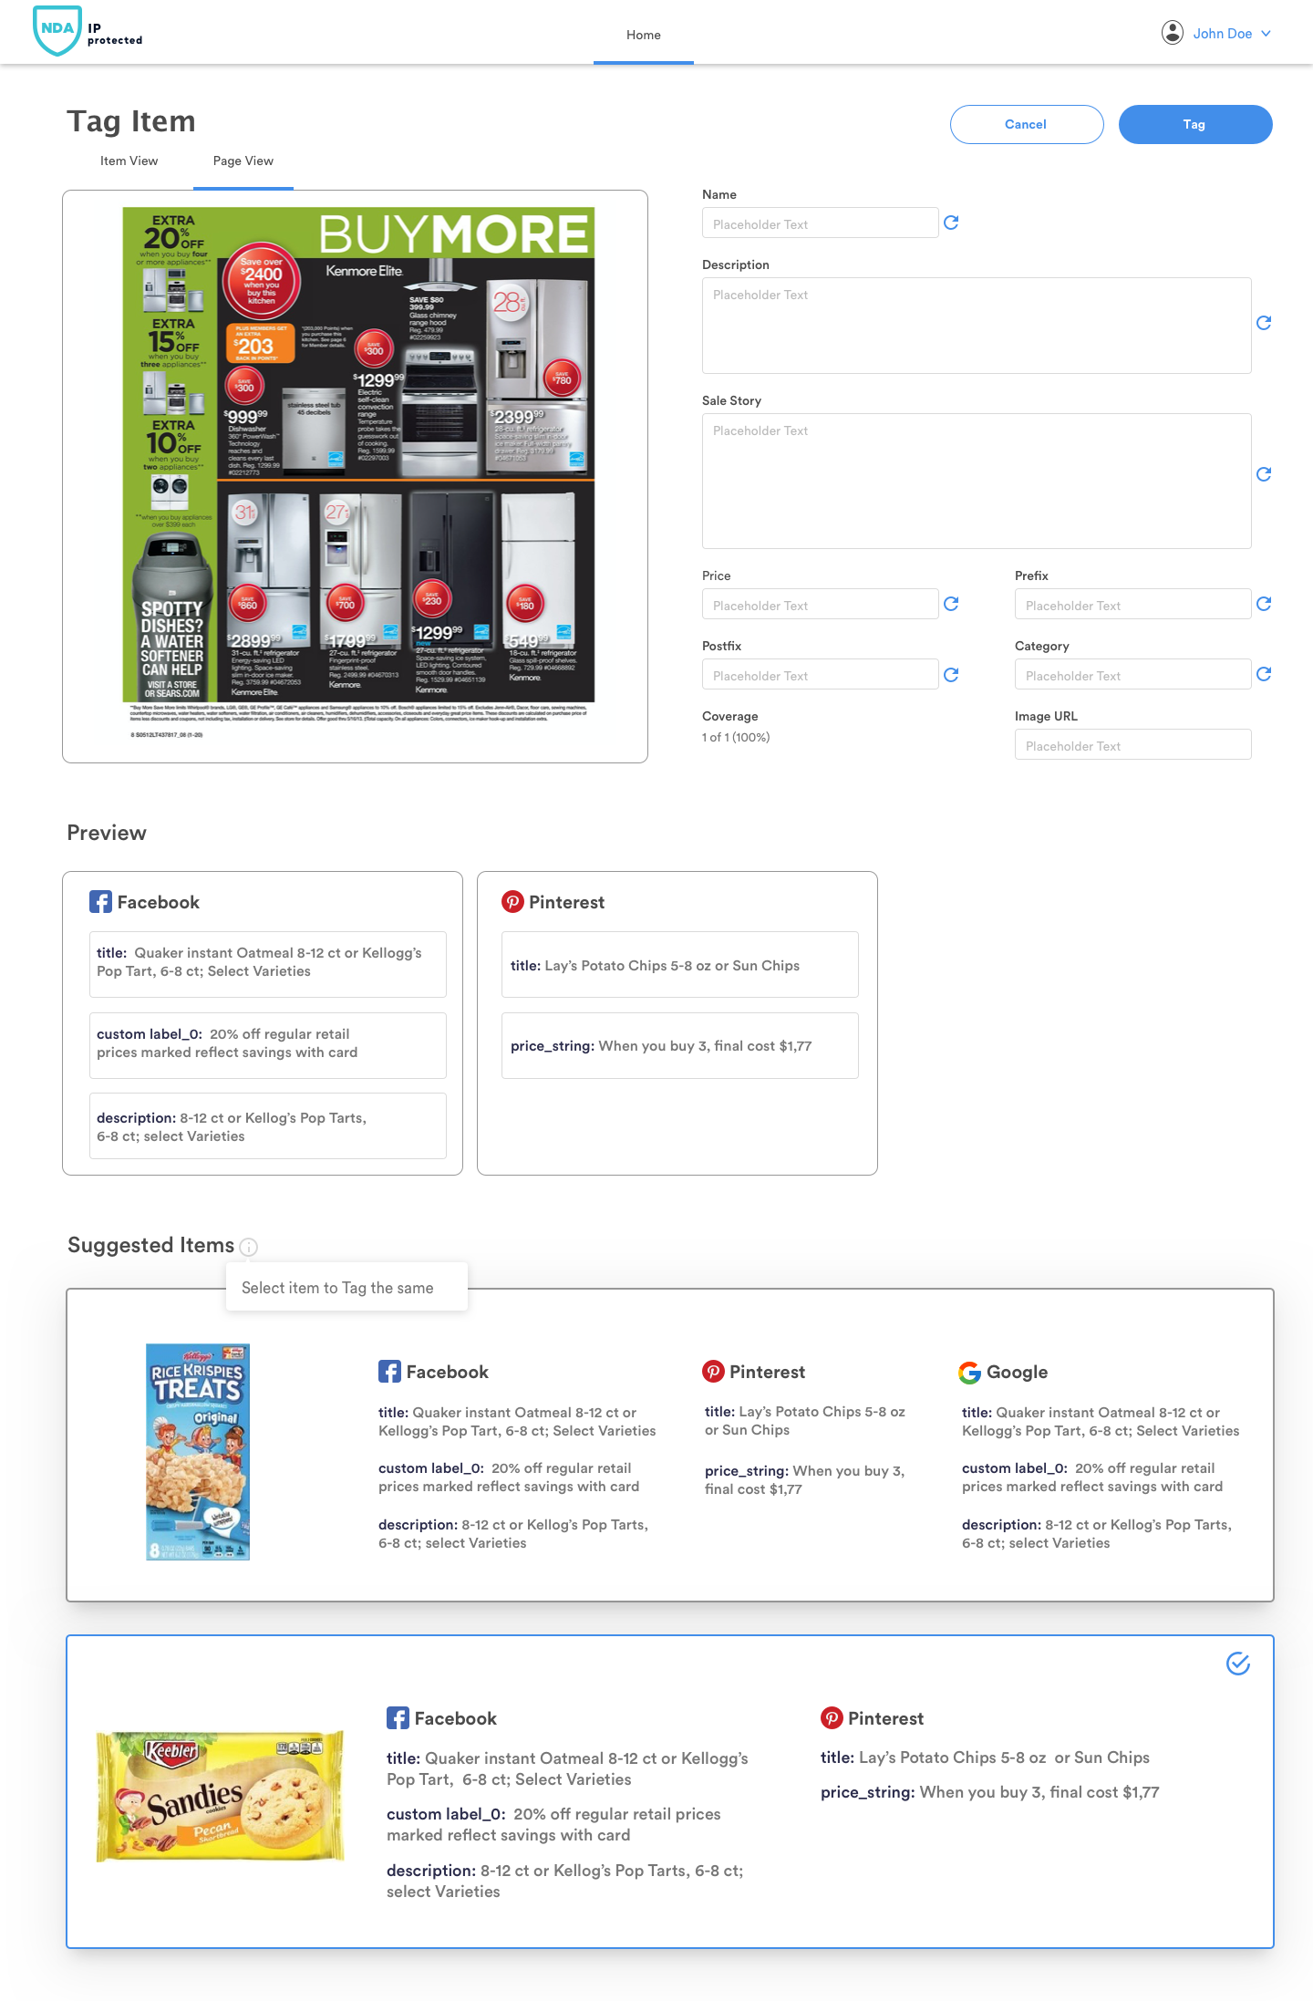Image resolution: width=1313 pixels, height=2001 pixels.
Task: Select the Page View tab
Action: click(243, 161)
